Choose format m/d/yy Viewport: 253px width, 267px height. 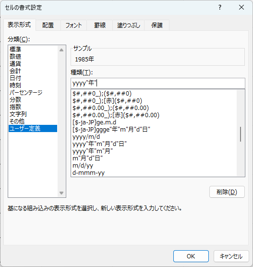point(154,166)
